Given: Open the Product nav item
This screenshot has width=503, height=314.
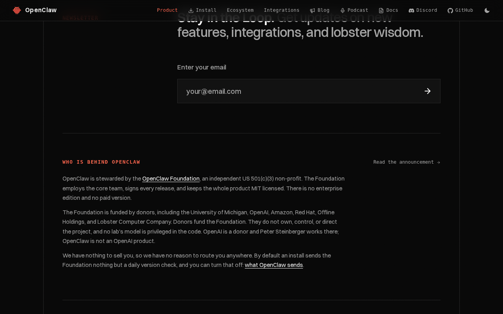Looking at the screenshot, I should click(x=167, y=10).
